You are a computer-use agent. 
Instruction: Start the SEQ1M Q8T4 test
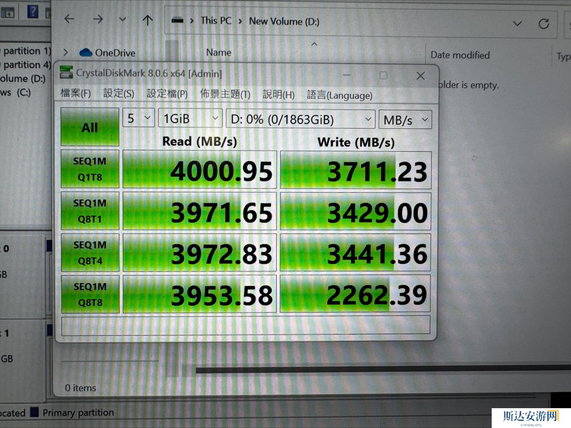coord(90,252)
